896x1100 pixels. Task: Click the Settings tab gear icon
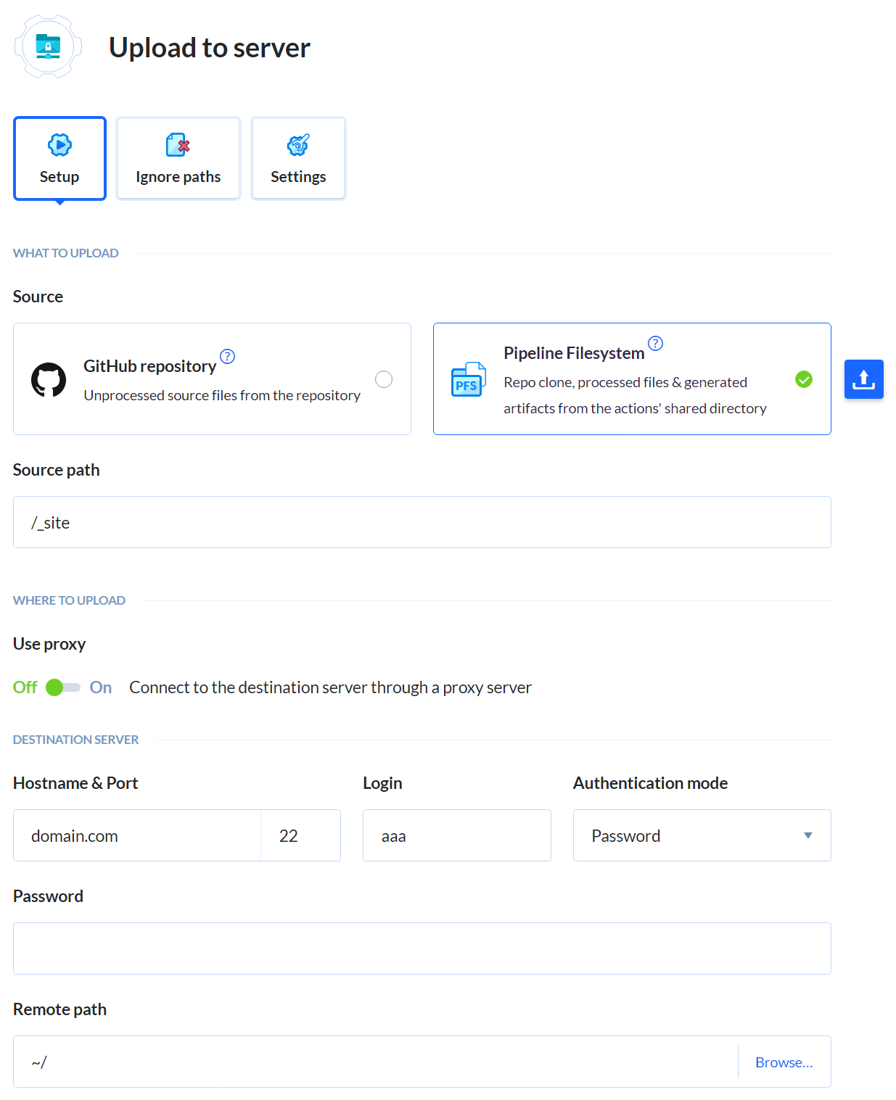298,145
